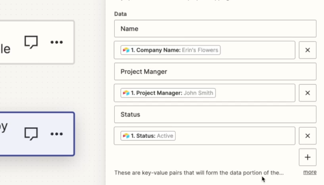Select the Project Manager: John Smith pill
Image resolution: width=324 pixels, height=185 pixels.
[x=168, y=93]
